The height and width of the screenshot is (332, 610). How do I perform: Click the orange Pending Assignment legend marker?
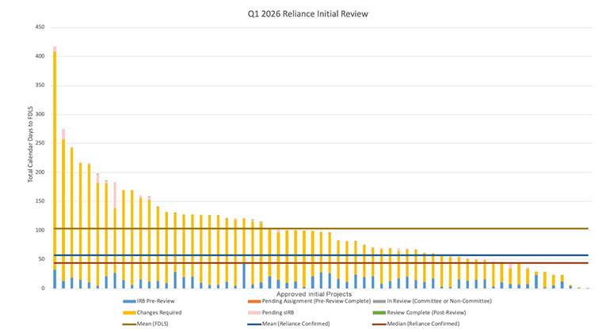251,301
